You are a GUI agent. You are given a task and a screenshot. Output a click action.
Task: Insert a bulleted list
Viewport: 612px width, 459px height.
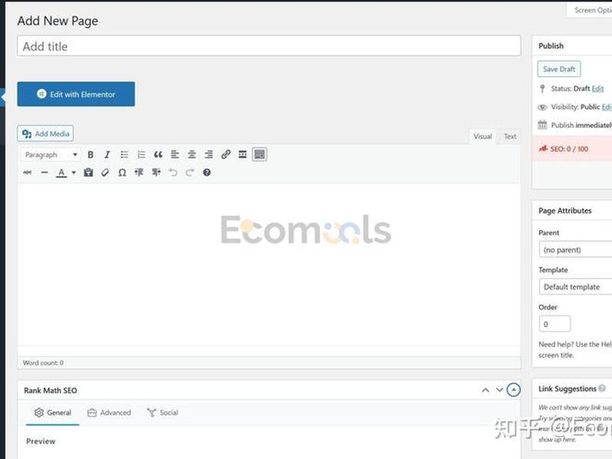pos(124,155)
